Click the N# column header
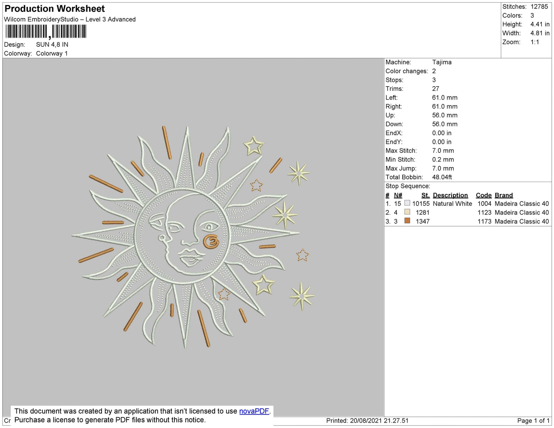The height and width of the screenshot is (428, 554). [x=398, y=195]
